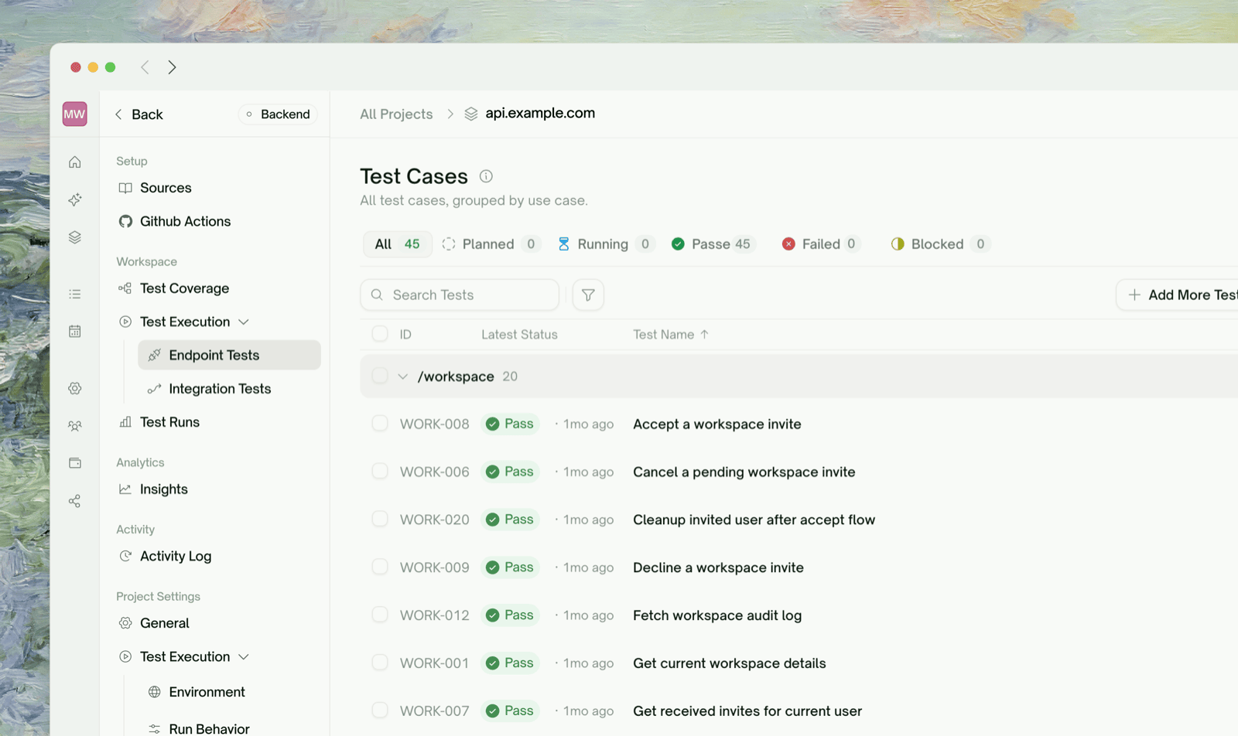Screen dimensions: 1238x736
Task: Collapse the Workspace Test Execution chevron
Action: 244,322
